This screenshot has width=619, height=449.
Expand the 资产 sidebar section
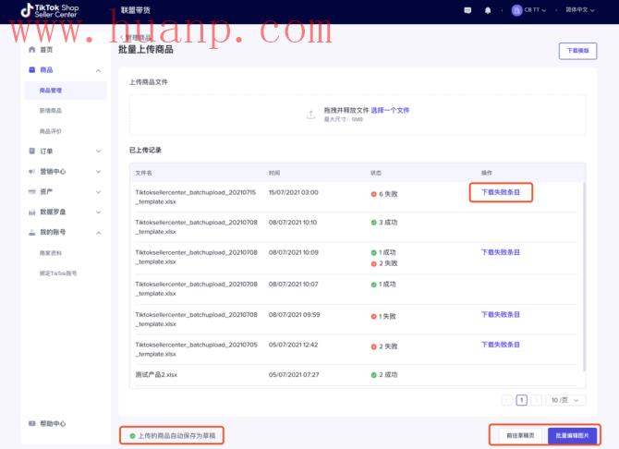point(98,192)
